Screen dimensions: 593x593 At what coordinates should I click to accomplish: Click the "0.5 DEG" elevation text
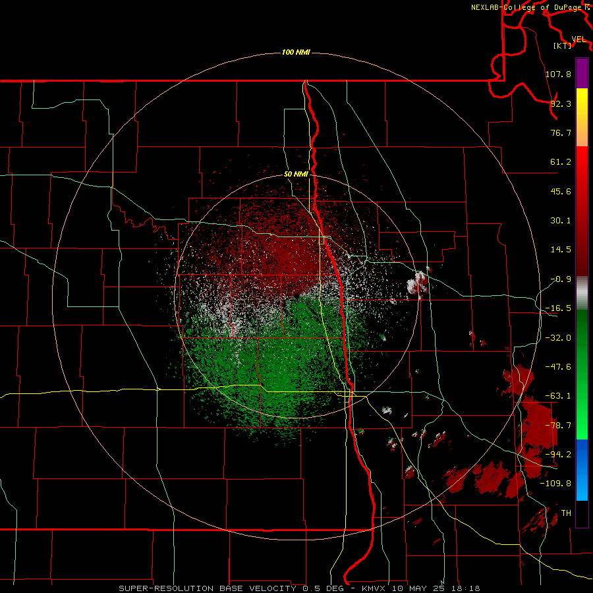pos(323,588)
